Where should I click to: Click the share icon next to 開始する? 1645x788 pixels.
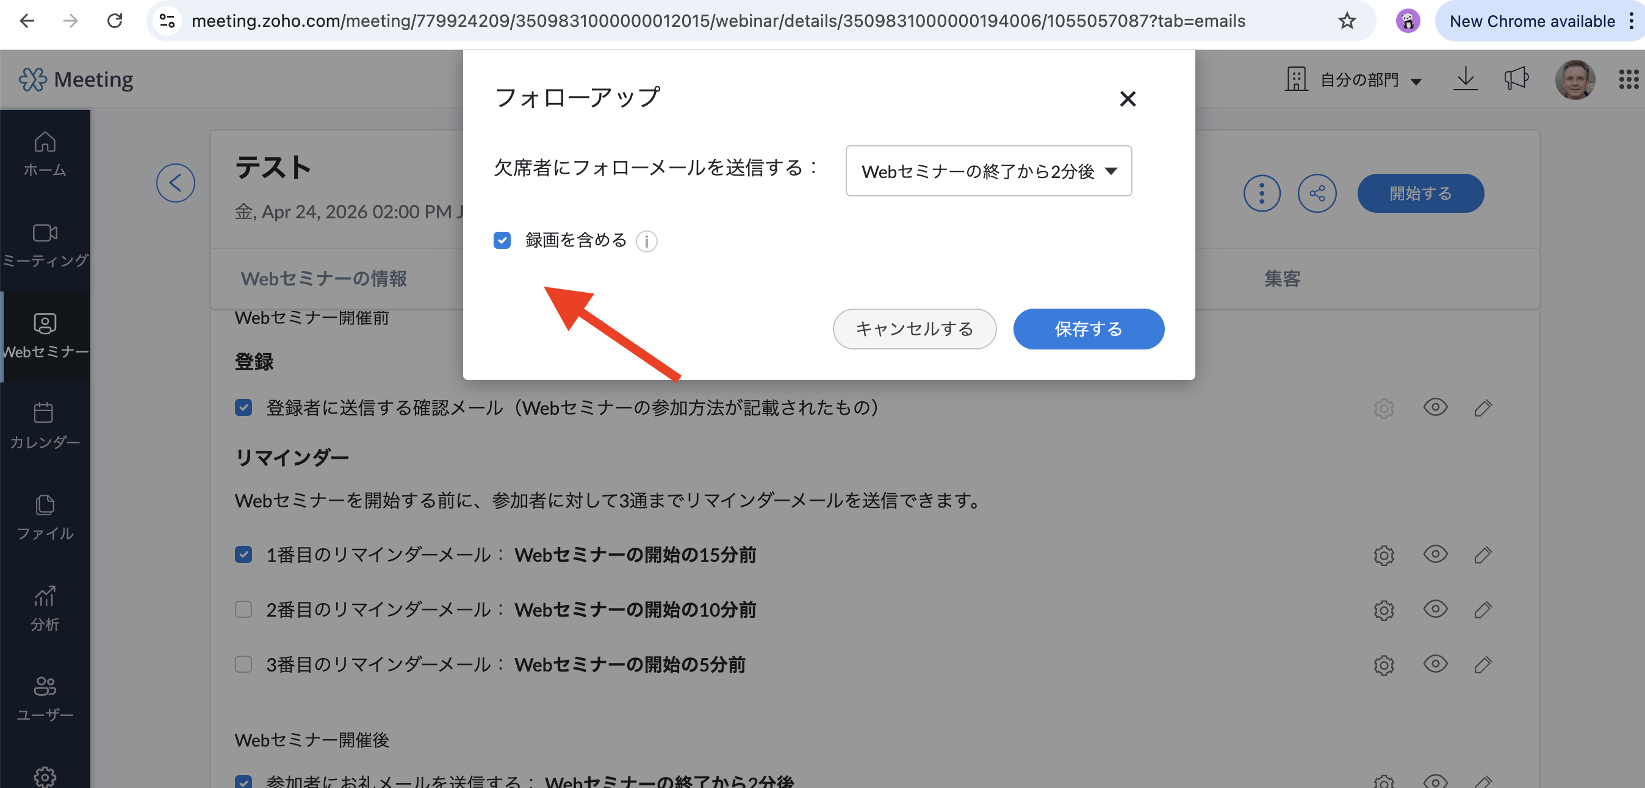(x=1317, y=193)
